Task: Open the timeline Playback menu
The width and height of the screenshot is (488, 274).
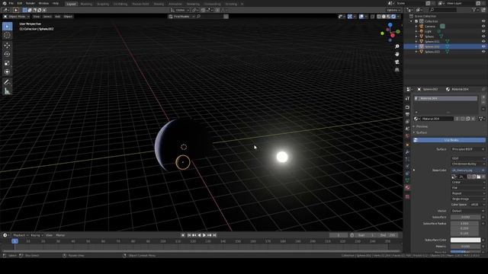Action: 21,235
